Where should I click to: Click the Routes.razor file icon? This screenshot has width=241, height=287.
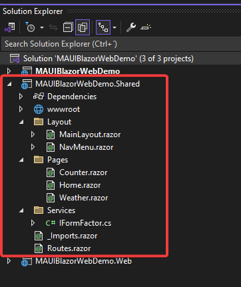tap(39, 248)
